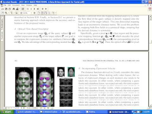Click the Print icon in toolbar
The height and width of the screenshot is (114, 152).
(9, 9)
